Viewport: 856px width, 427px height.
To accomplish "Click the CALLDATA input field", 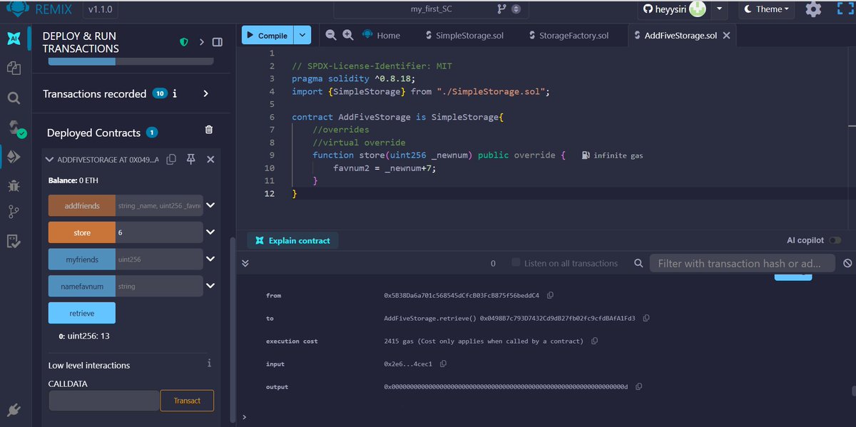I will pos(104,400).
